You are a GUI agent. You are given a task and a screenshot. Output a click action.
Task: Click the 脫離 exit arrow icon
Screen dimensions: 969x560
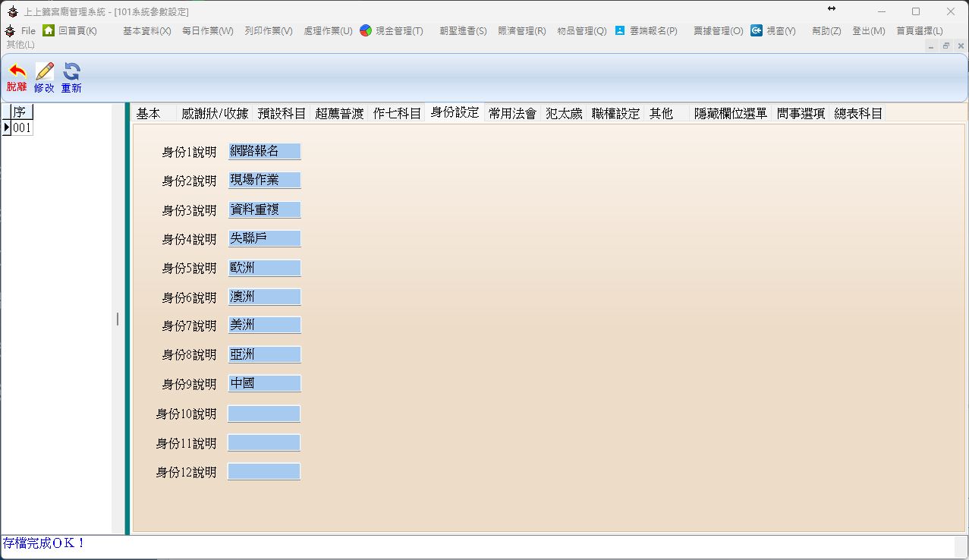16,72
